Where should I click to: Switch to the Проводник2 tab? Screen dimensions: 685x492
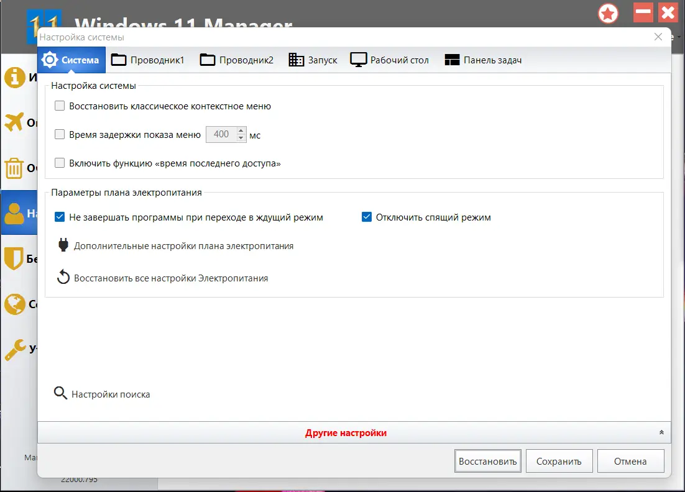pyautogui.click(x=237, y=60)
